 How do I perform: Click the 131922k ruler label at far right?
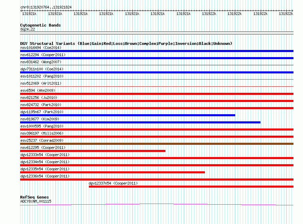286,14
